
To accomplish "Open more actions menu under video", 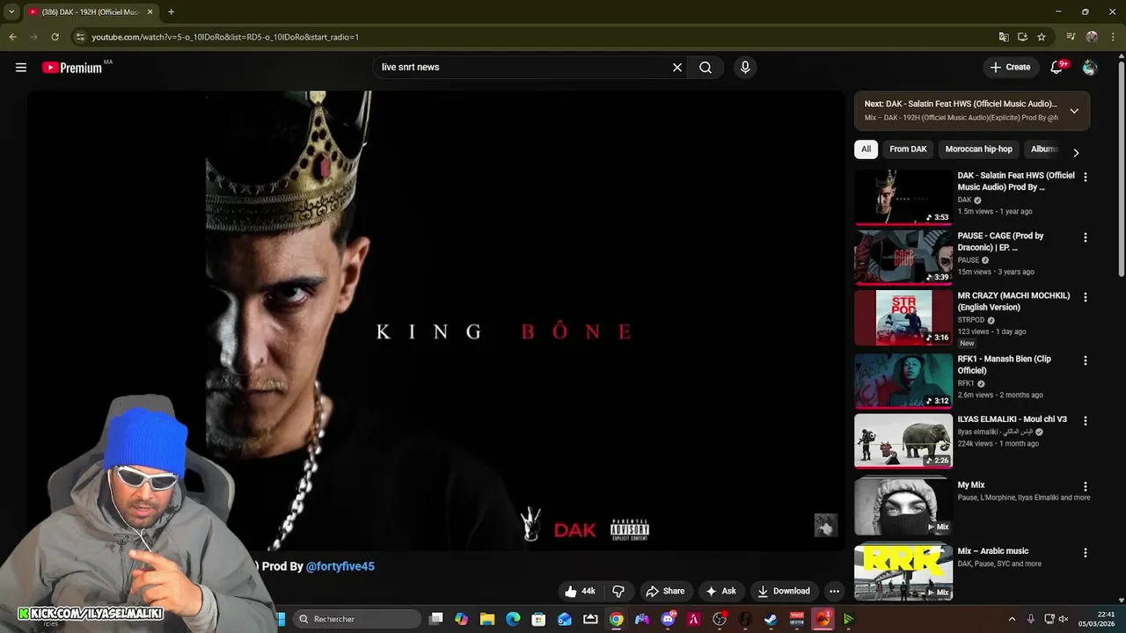I will click(x=834, y=591).
